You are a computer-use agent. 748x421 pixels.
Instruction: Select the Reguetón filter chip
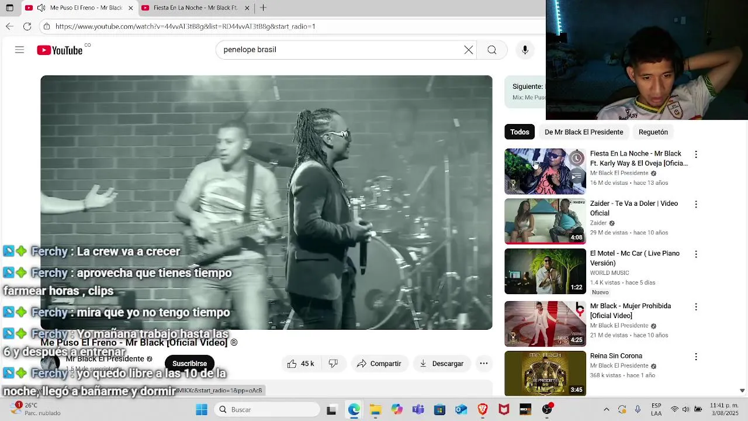coord(653,132)
